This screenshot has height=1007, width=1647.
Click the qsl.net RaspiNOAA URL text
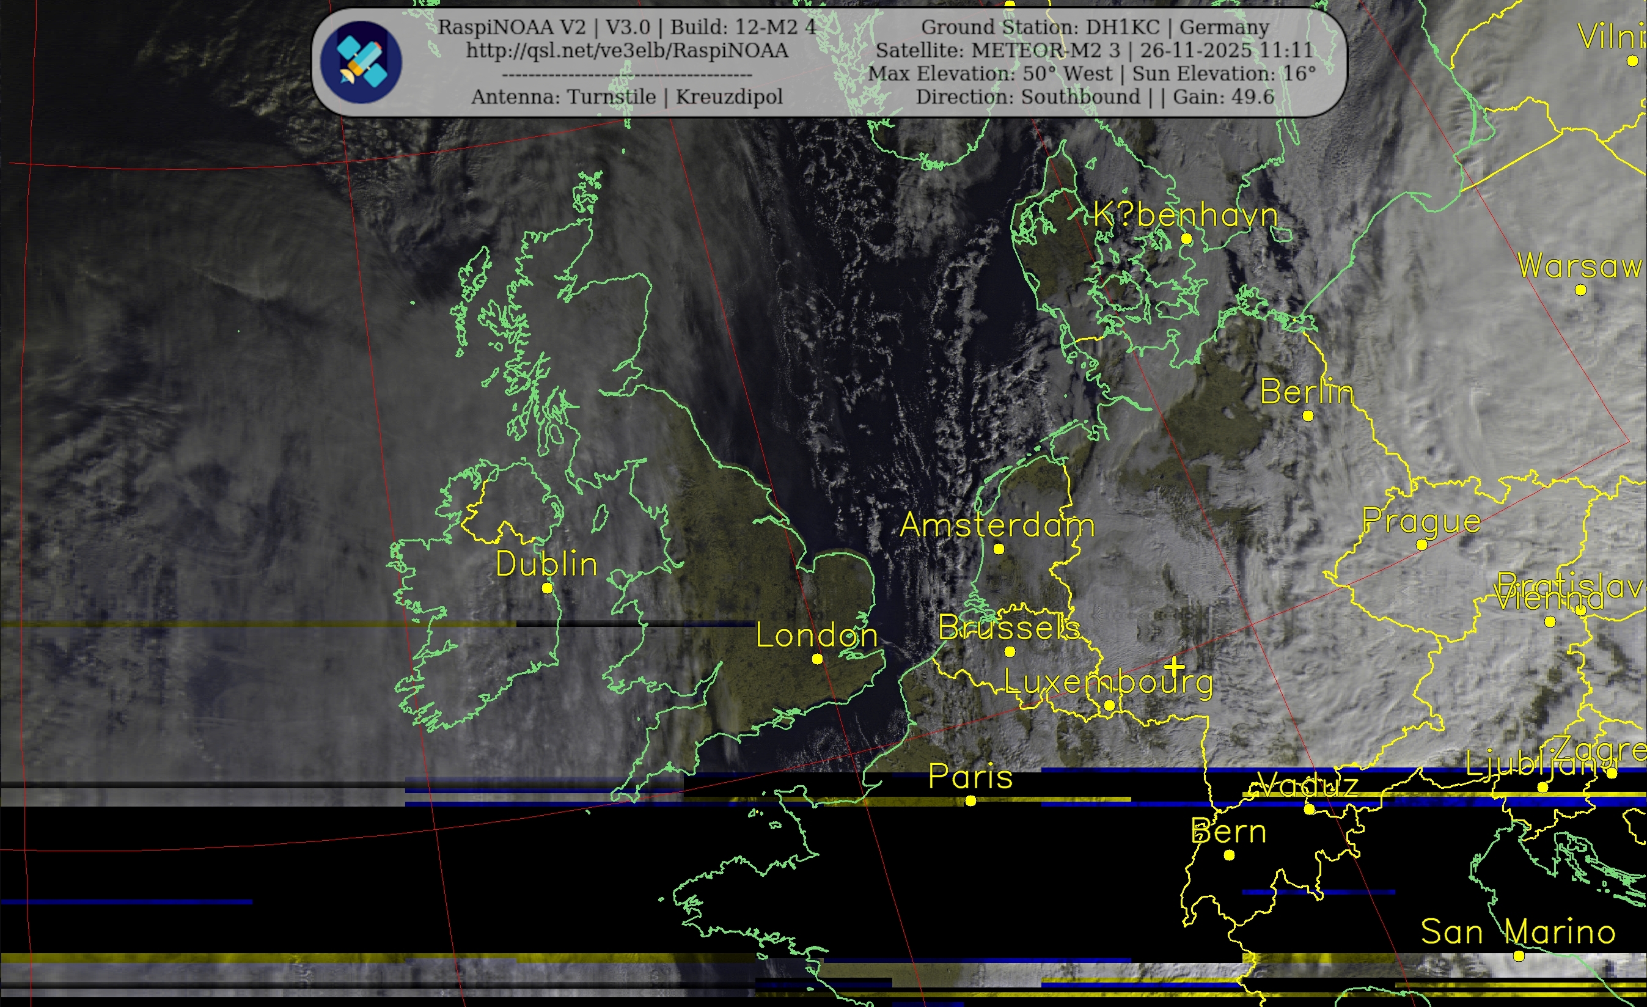(626, 51)
